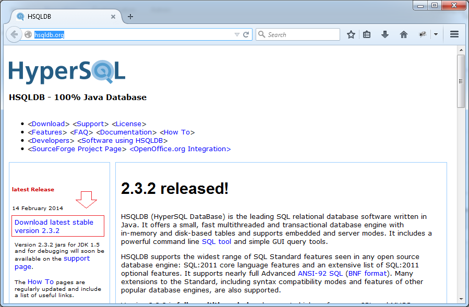Open the Developers link
The height and width of the screenshot is (307, 469).
[x=51, y=141]
